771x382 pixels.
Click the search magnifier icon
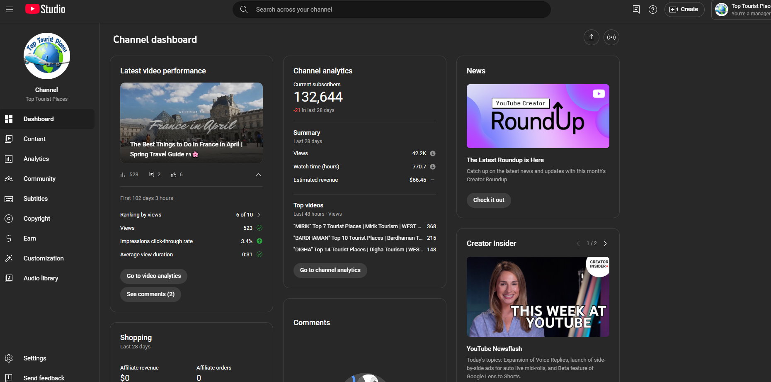(244, 9)
